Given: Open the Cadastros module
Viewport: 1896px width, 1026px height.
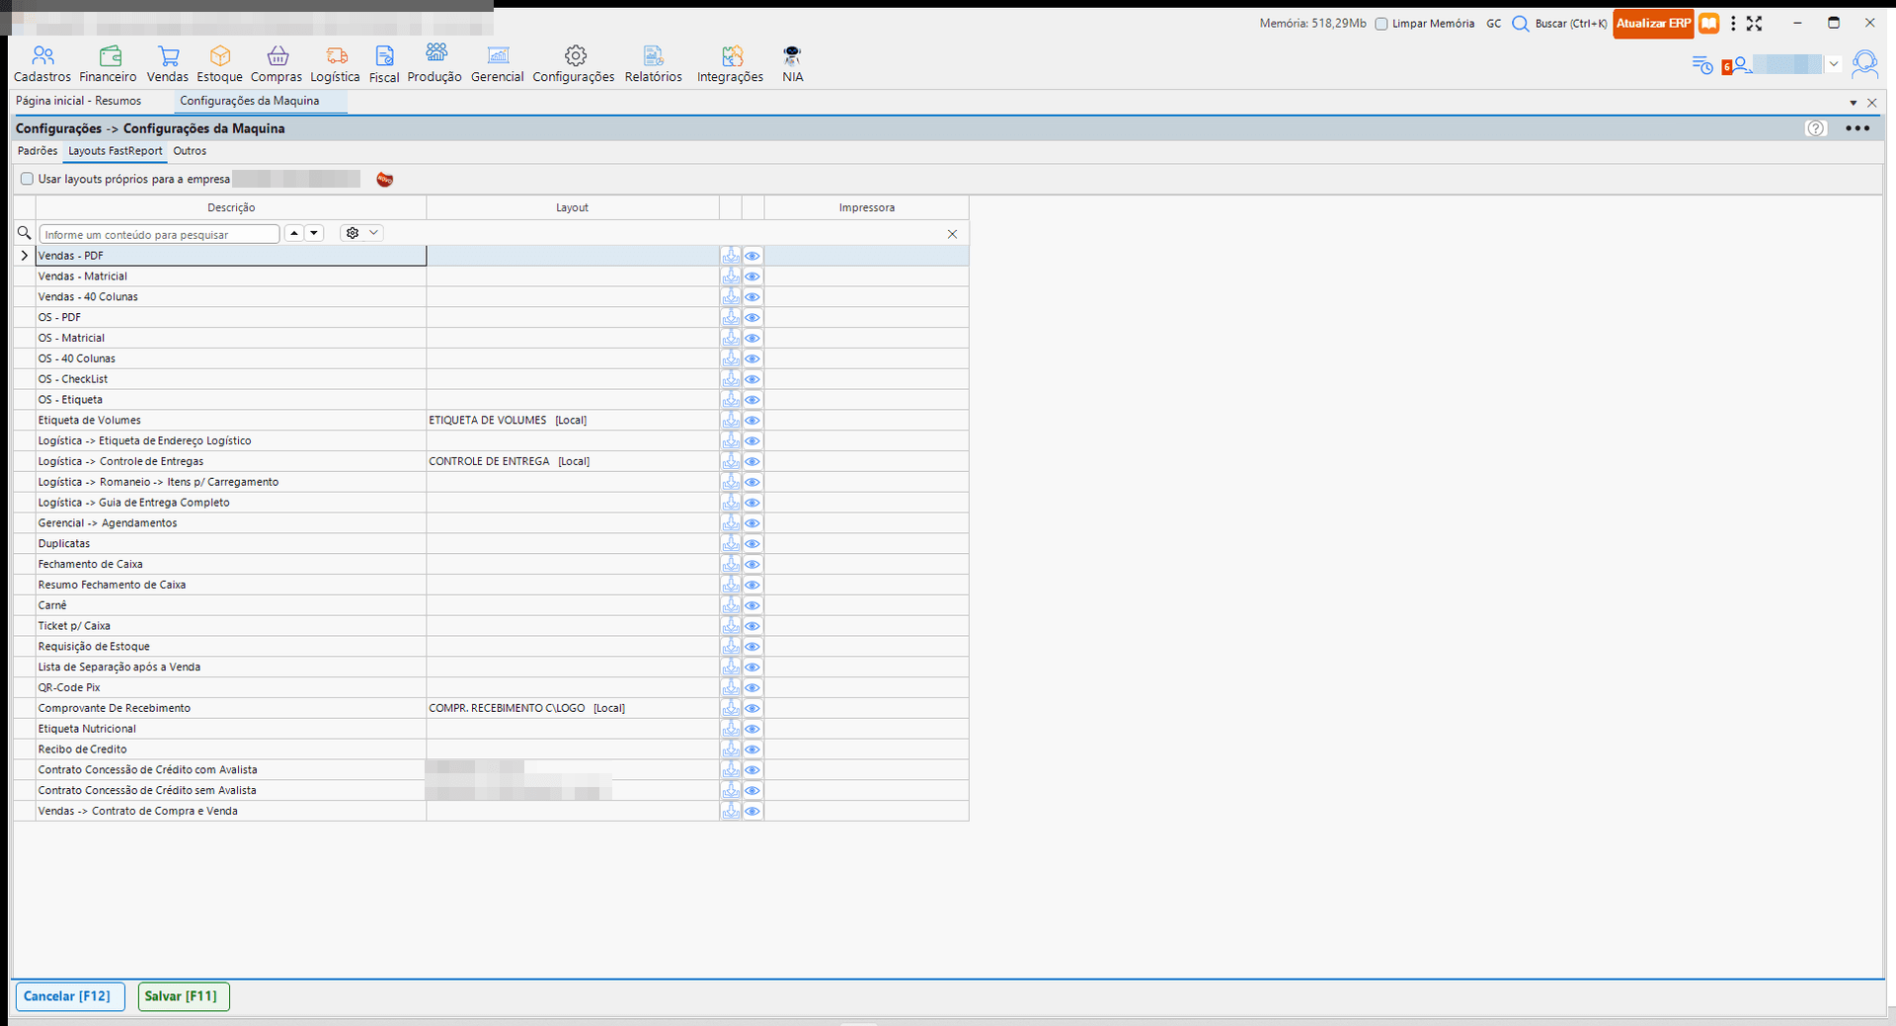Looking at the screenshot, I should (42, 64).
